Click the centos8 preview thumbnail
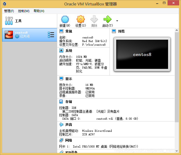The width and height of the screenshot is (181, 155). [142, 54]
